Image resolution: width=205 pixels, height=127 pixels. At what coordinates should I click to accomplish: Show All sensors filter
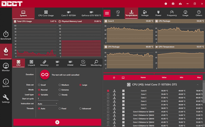point(118,13)
